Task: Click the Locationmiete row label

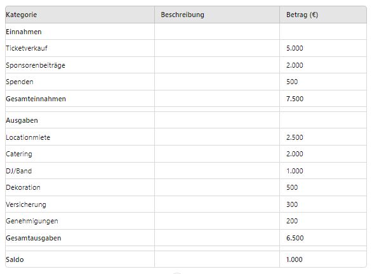Action: click(x=28, y=137)
